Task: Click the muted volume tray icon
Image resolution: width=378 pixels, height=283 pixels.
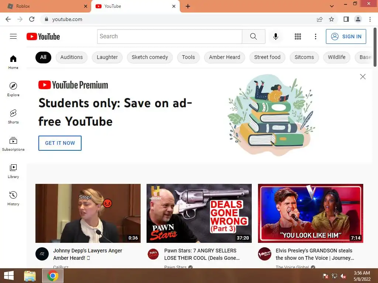Action: pos(343,276)
